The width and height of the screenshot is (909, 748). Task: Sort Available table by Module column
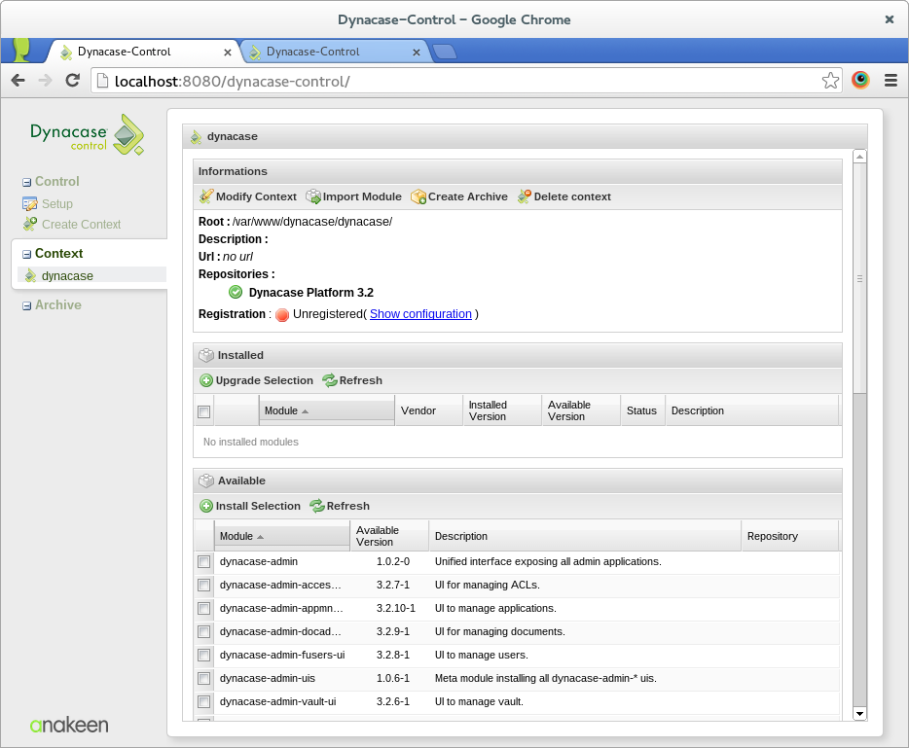(x=281, y=536)
